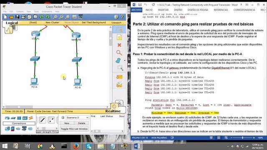Screen dimensions: 267x150
Task: Open the Scenario 0 dropdown
Action: click(78, 117)
